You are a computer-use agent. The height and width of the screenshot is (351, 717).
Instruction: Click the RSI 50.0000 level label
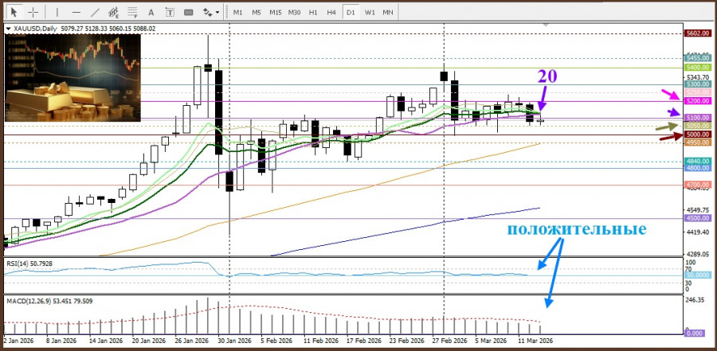pyautogui.click(x=698, y=275)
